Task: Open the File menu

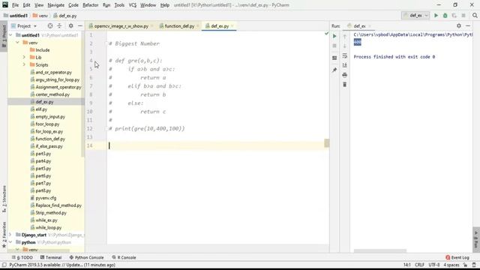Action: coord(15,5)
